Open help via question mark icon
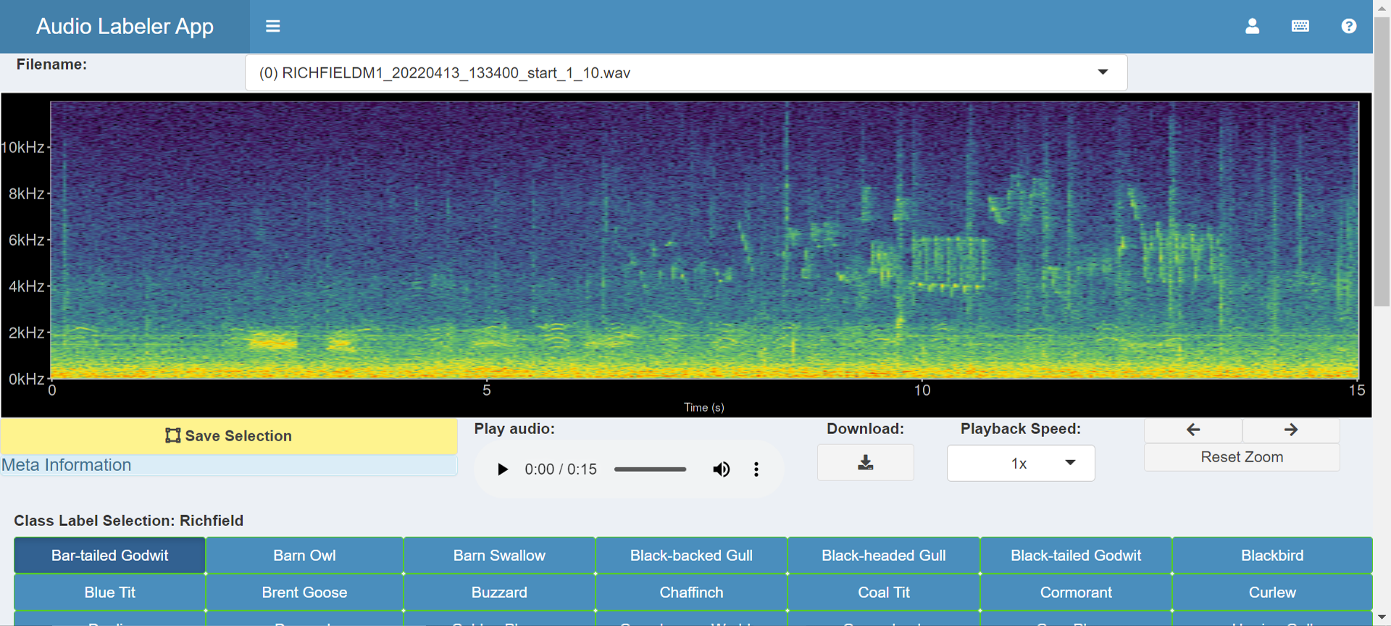 click(x=1348, y=26)
